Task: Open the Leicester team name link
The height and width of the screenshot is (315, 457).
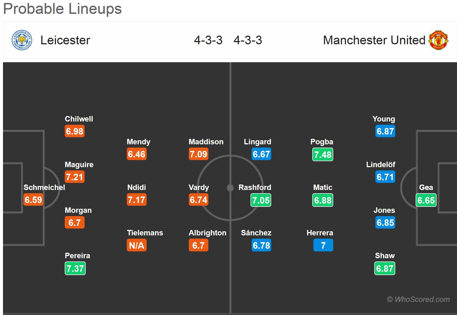Action: [65, 40]
